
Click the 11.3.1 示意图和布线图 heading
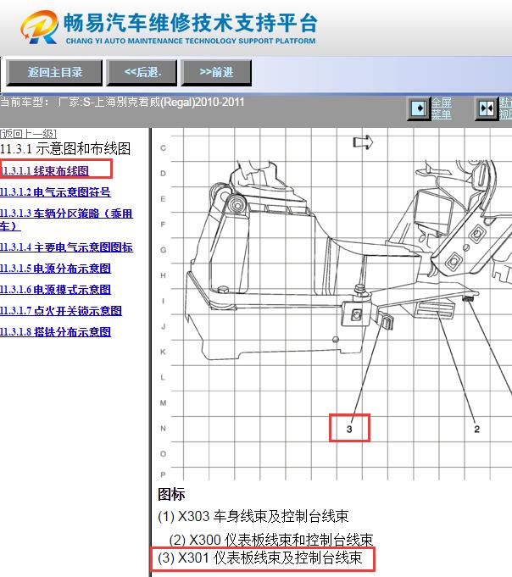point(65,148)
